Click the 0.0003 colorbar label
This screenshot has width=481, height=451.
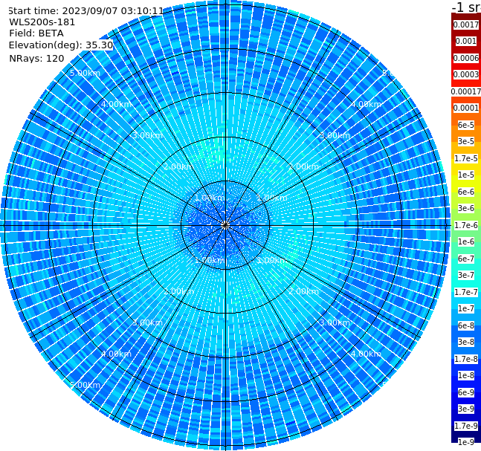pyautogui.click(x=466, y=74)
